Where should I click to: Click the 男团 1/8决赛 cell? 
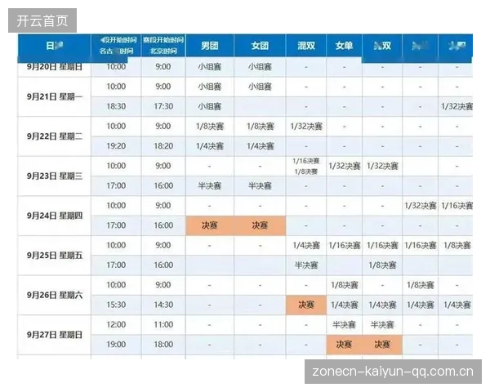click(210, 127)
